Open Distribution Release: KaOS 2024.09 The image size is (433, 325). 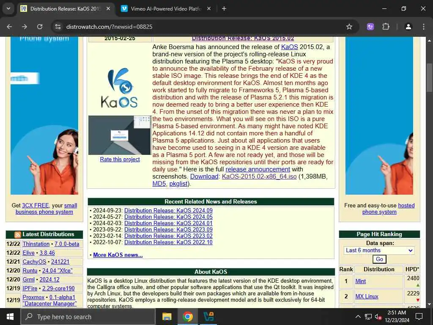point(168,210)
